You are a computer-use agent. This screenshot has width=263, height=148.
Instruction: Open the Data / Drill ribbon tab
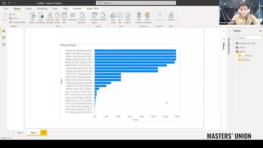pyautogui.click(x=92, y=9)
